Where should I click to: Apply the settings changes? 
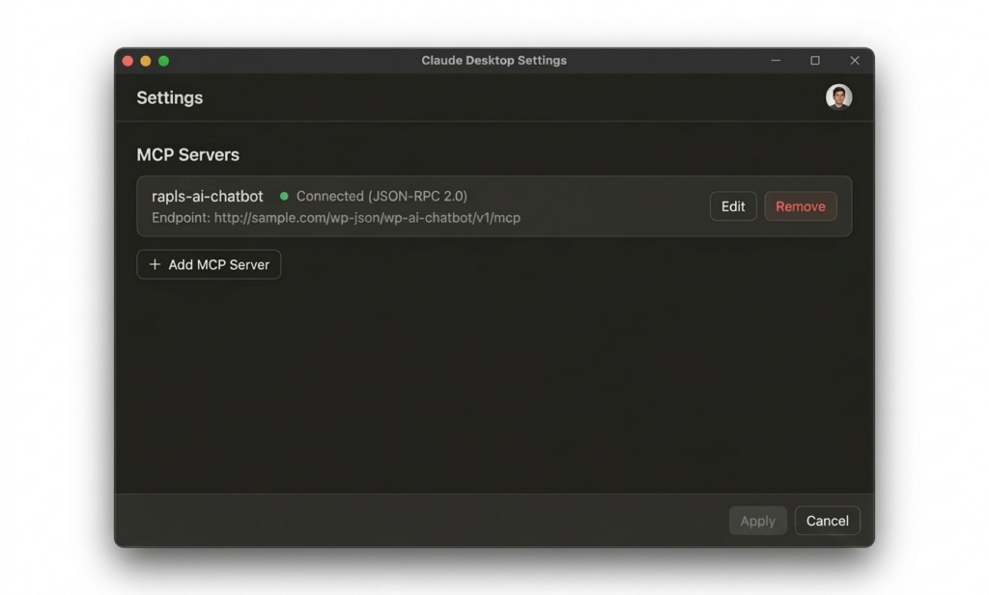pyautogui.click(x=757, y=521)
